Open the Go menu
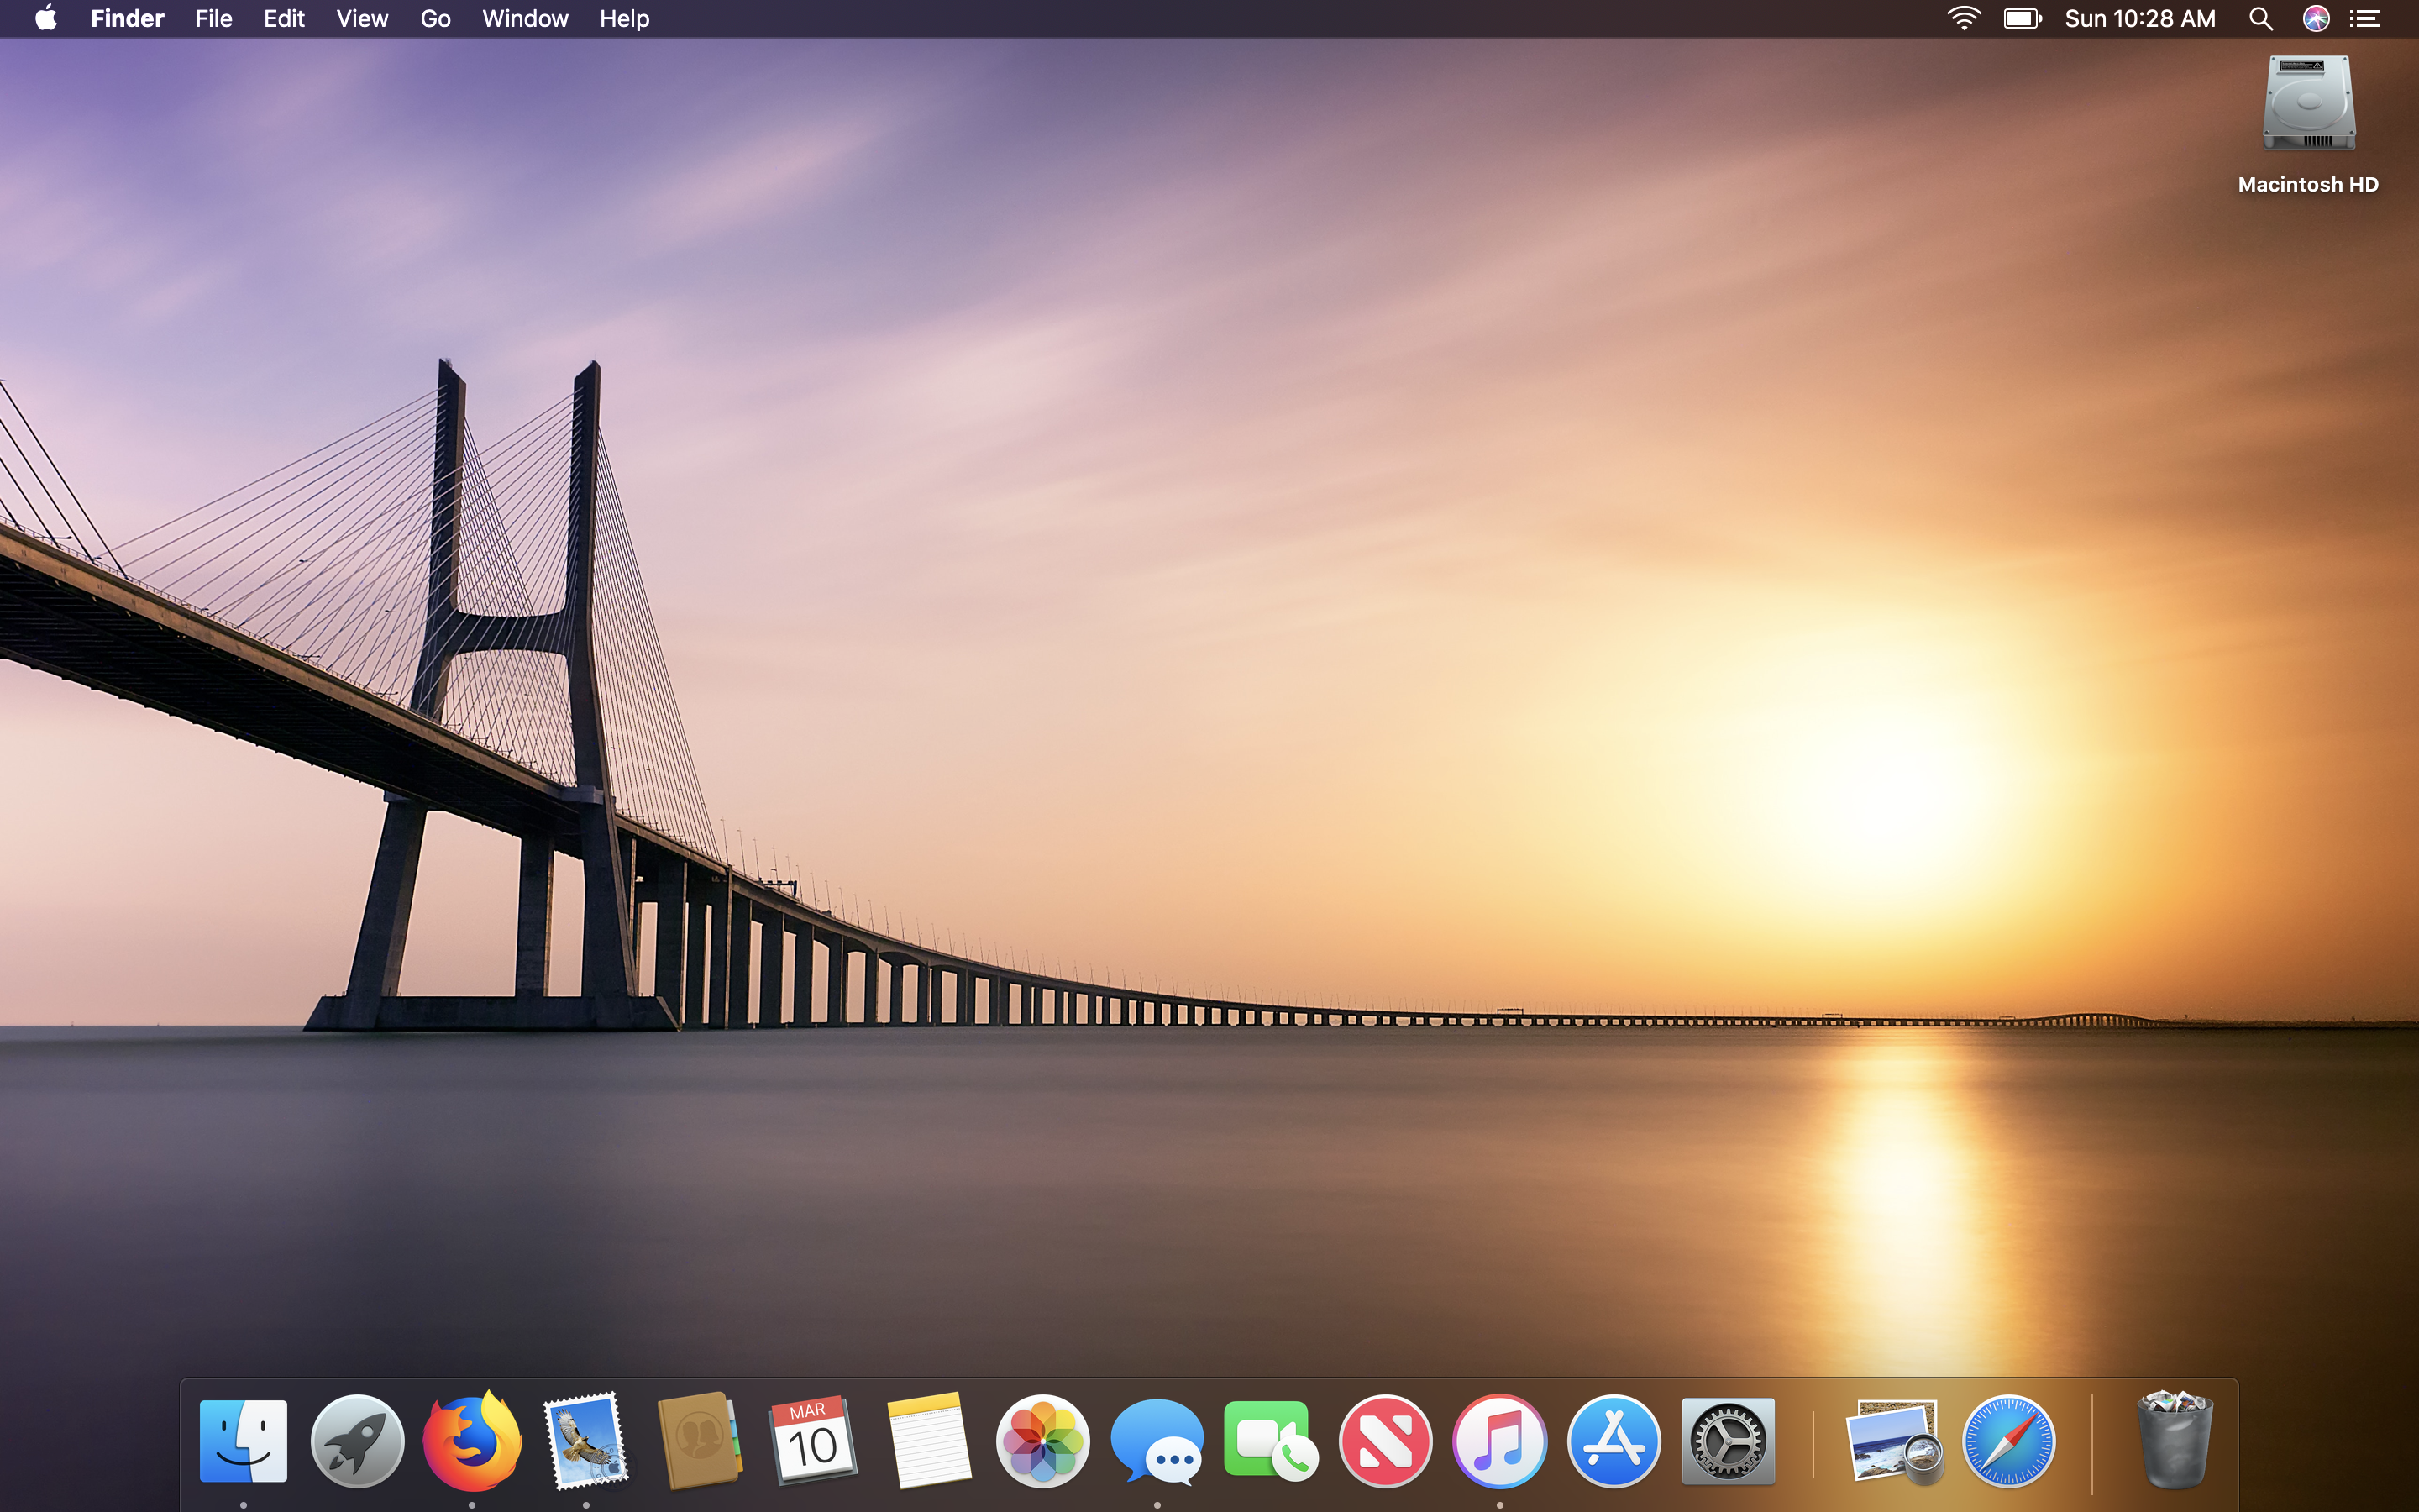 [435, 19]
